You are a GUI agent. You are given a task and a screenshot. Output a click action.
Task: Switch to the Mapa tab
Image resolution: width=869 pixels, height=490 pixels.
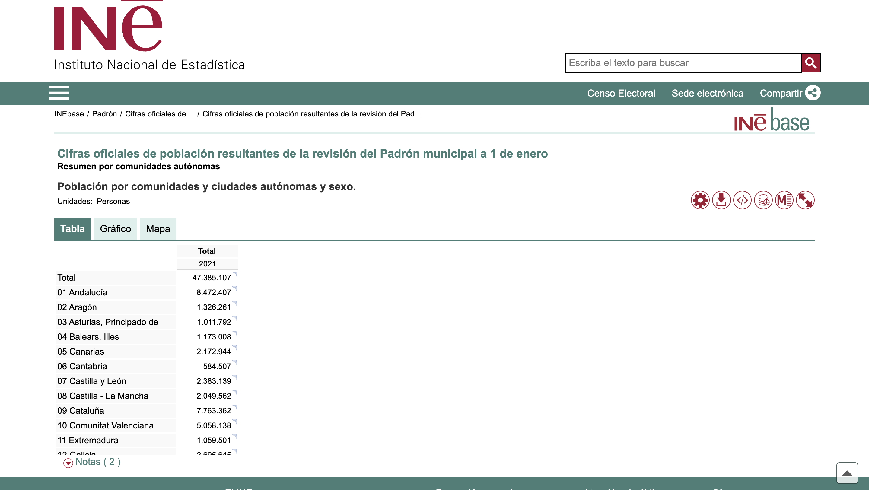point(158,229)
